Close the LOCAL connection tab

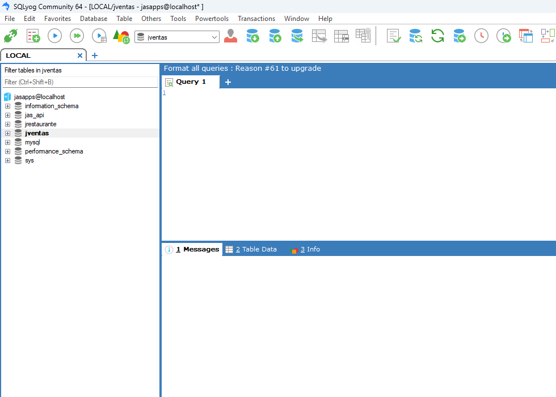point(80,56)
